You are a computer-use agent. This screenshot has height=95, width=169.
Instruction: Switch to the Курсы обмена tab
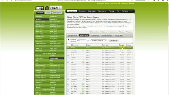tap(72, 35)
